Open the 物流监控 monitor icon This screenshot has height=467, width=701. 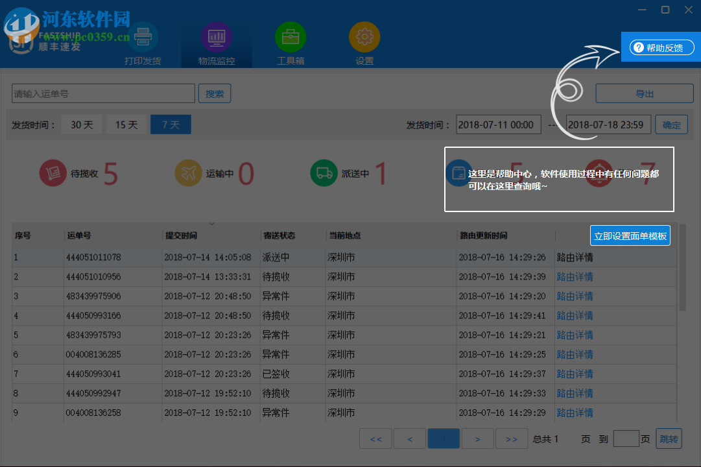[216, 37]
